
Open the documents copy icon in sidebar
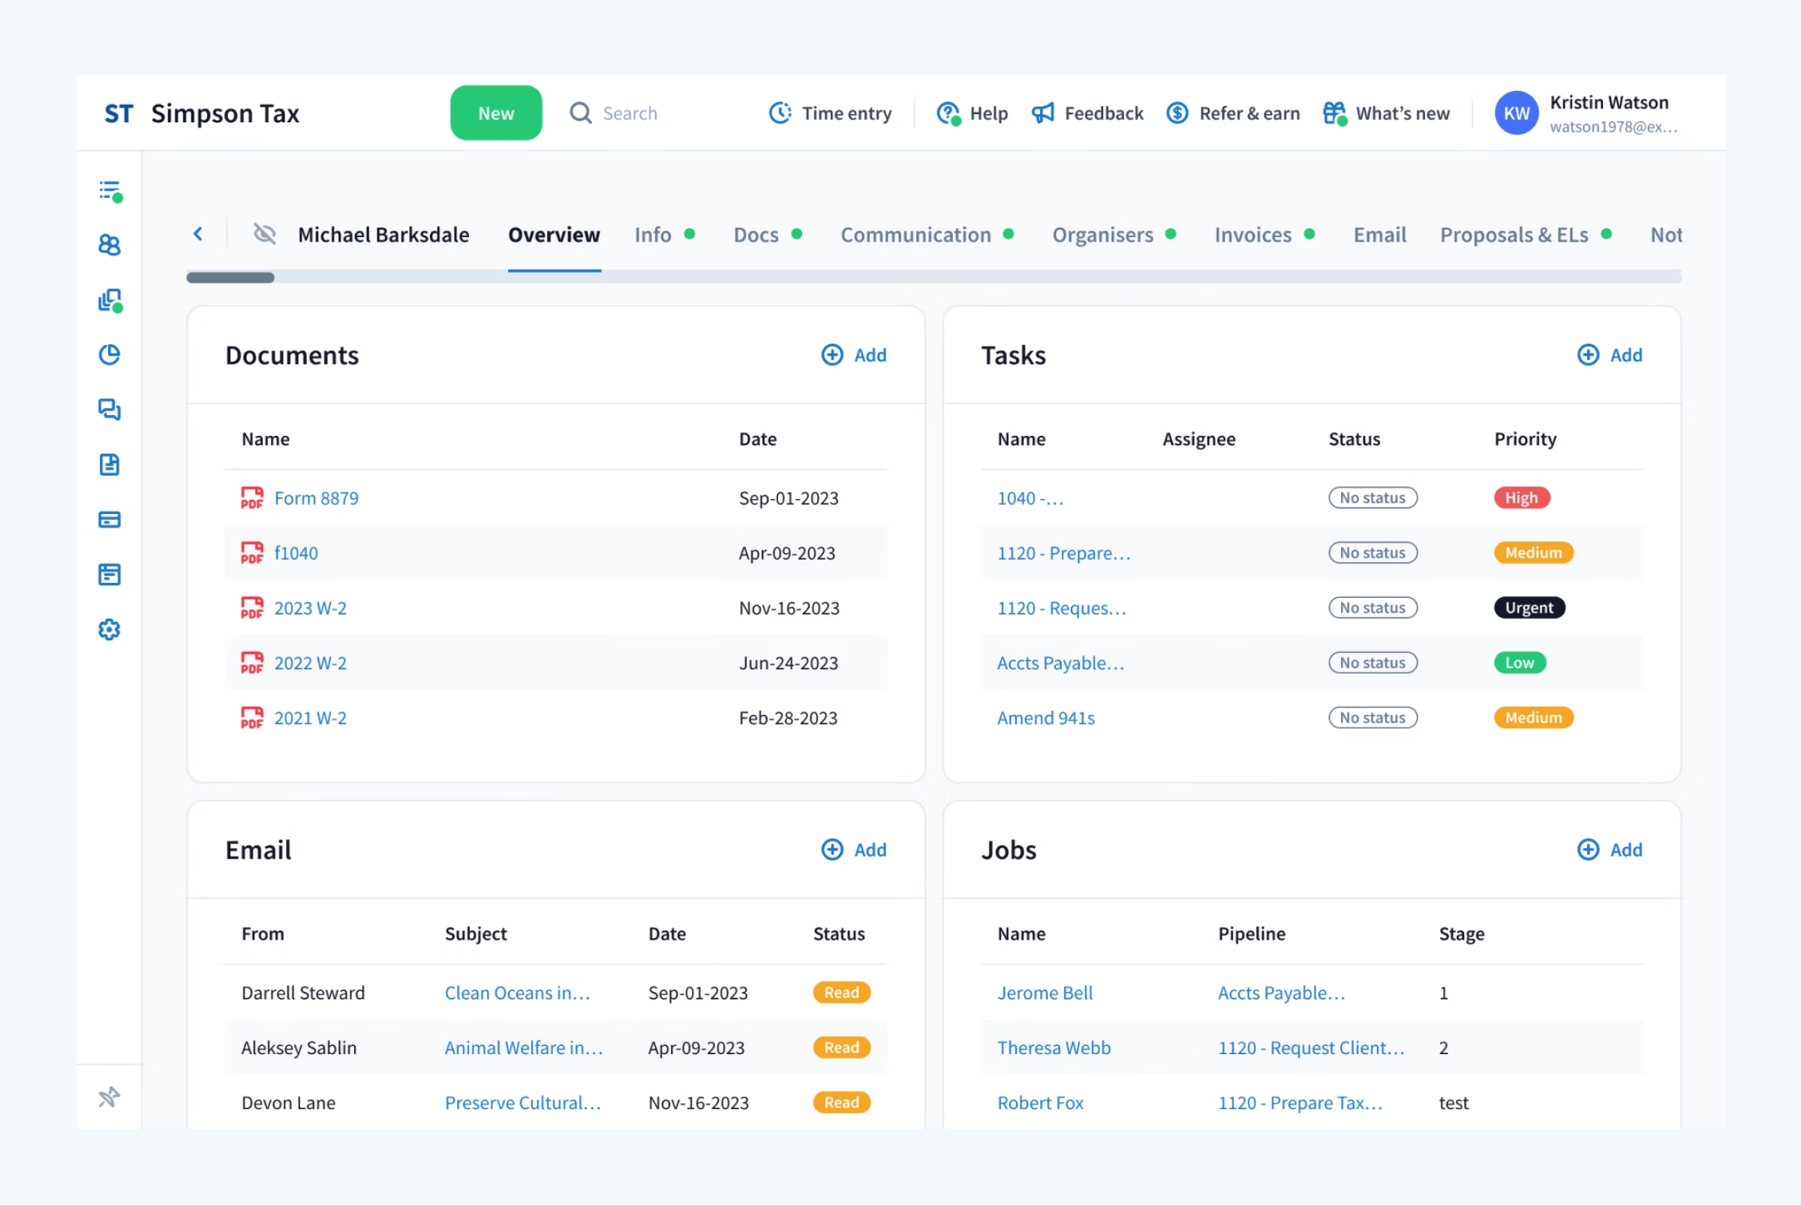tap(110, 300)
